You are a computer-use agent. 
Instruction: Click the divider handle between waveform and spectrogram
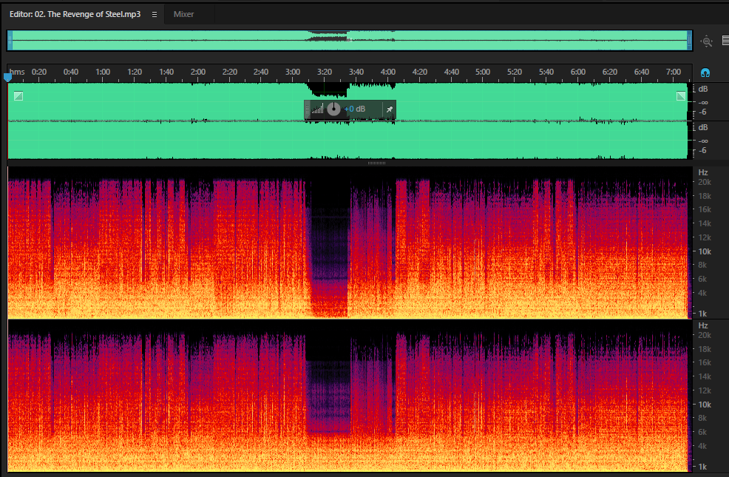376,163
